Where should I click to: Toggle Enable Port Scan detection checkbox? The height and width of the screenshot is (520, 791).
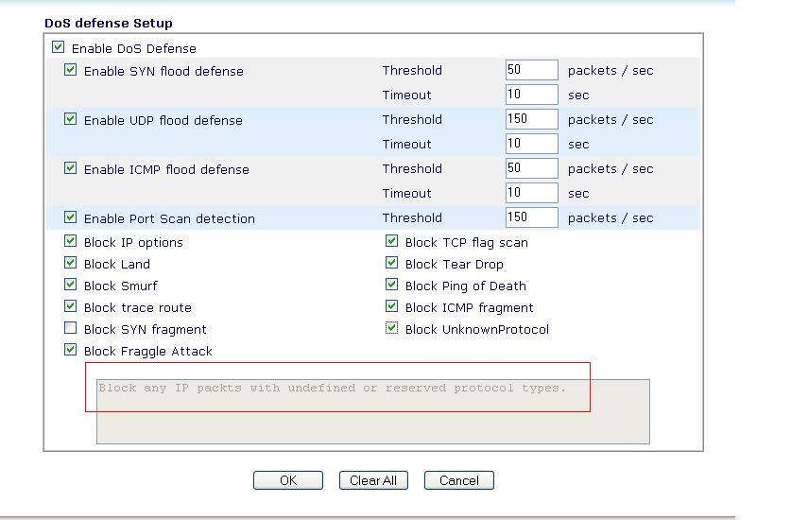pos(71,217)
